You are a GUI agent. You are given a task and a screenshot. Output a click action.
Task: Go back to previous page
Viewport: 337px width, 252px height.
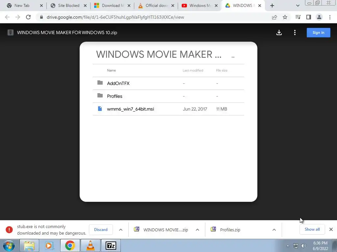(x=7, y=17)
